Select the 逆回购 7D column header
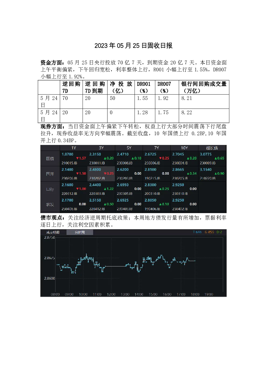 pos(71,87)
